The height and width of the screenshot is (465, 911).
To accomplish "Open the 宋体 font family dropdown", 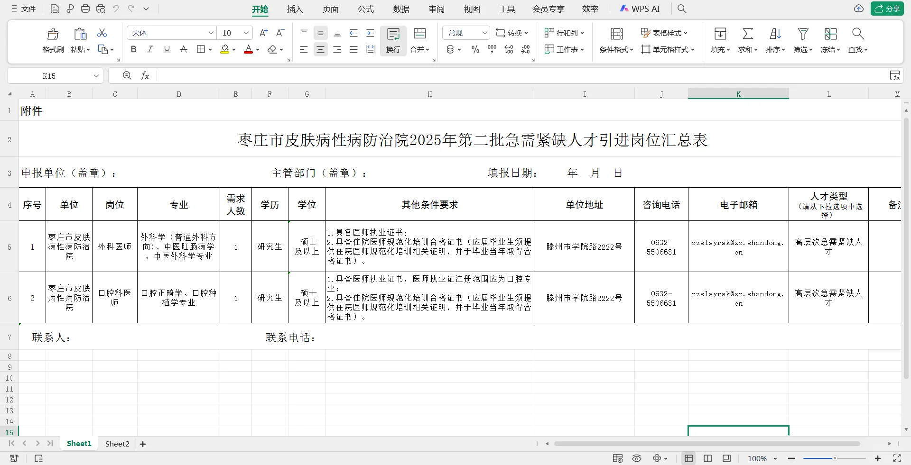I will pos(211,33).
